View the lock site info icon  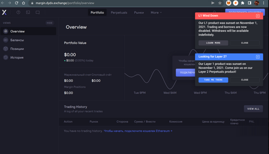coord(32,3)
